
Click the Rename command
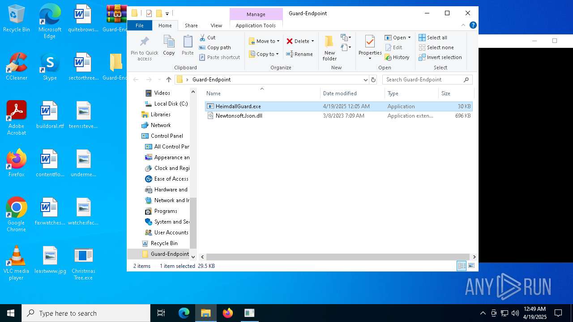point(299,54)
